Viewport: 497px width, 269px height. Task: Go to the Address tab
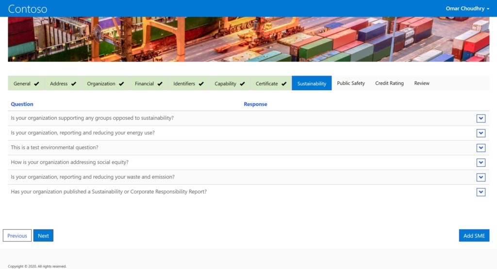63,83
